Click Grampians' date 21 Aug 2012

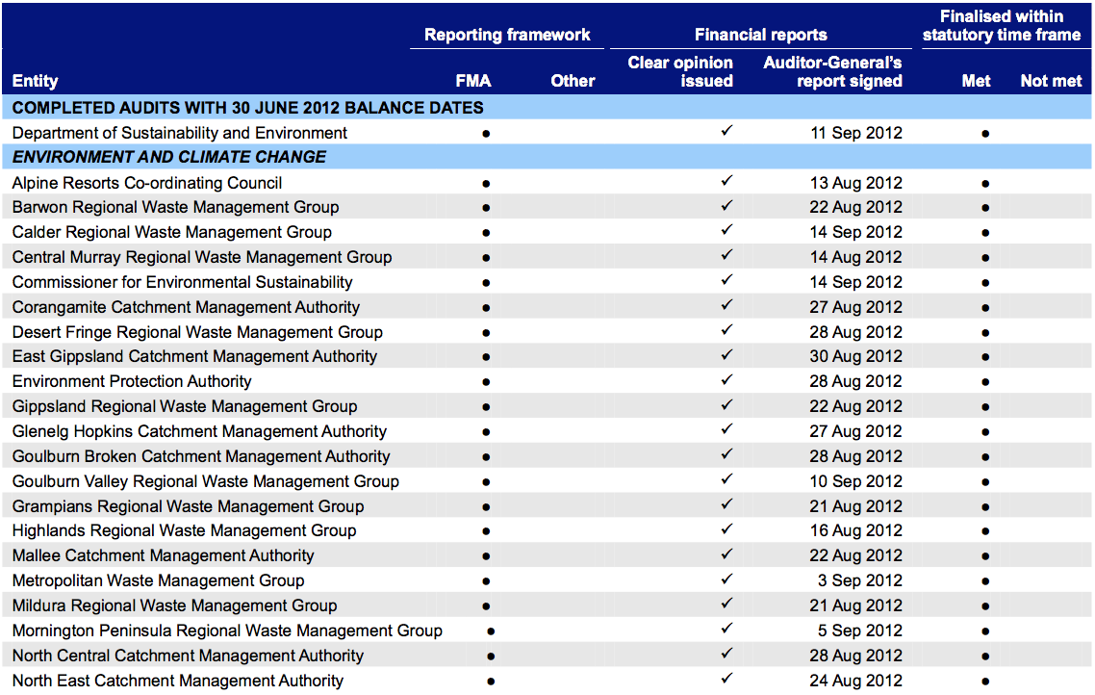click(856, 506)
